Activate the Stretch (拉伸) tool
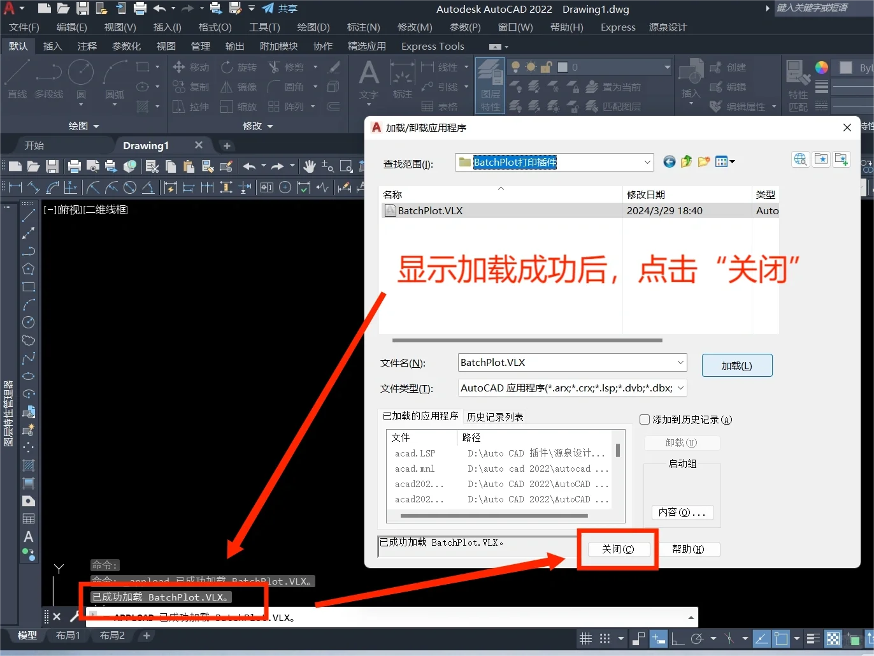Viewport: 874px width, 656px height. [190, 106]
